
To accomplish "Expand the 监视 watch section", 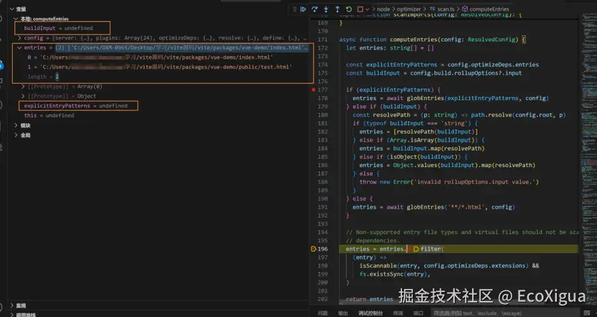I will (12, 306).
